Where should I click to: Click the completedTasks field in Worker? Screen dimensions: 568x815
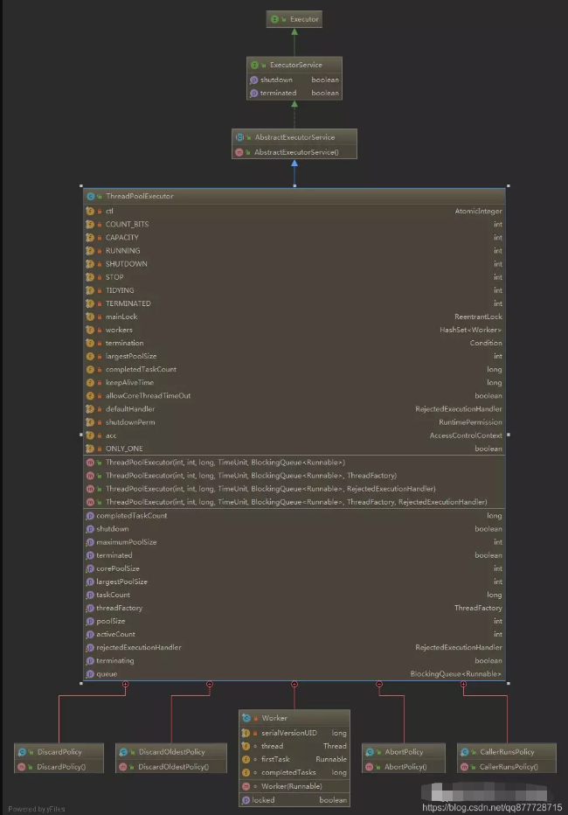[288, 773]
